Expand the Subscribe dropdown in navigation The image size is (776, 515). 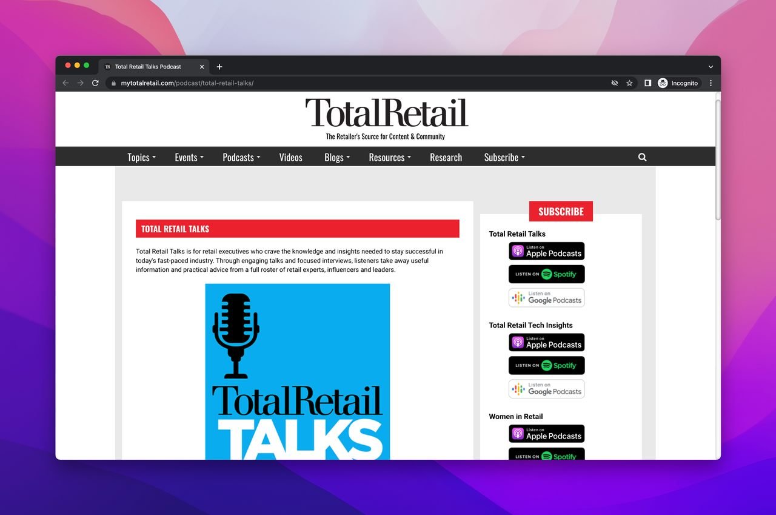504,157
